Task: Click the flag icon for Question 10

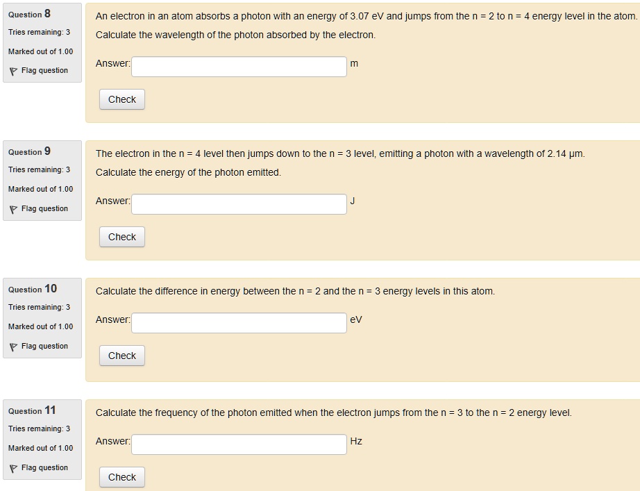Action: [12, 347]
